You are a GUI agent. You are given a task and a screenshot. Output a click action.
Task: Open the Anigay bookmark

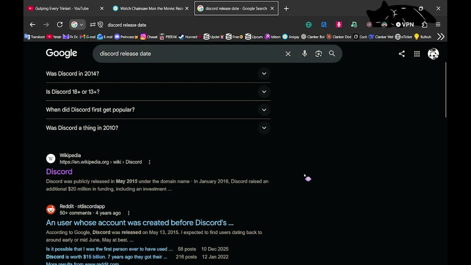(291, 37)
